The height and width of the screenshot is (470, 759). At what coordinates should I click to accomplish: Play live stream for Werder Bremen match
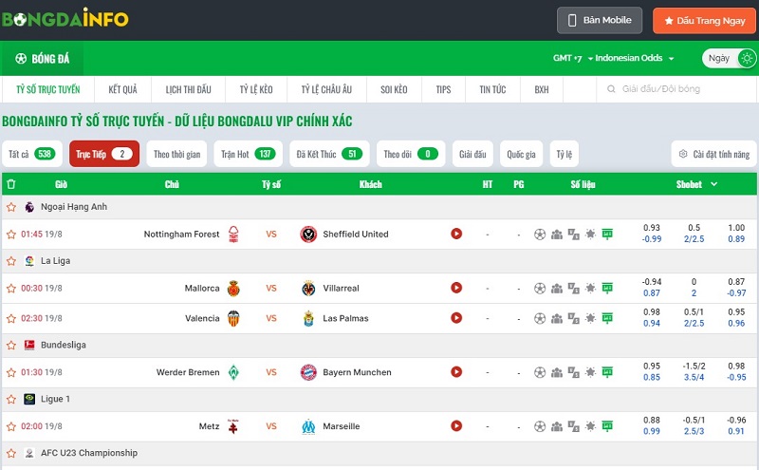[x=456, y=371]
